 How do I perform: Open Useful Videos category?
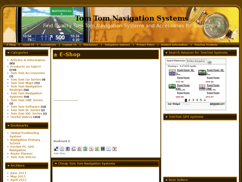tap(21, 117)
